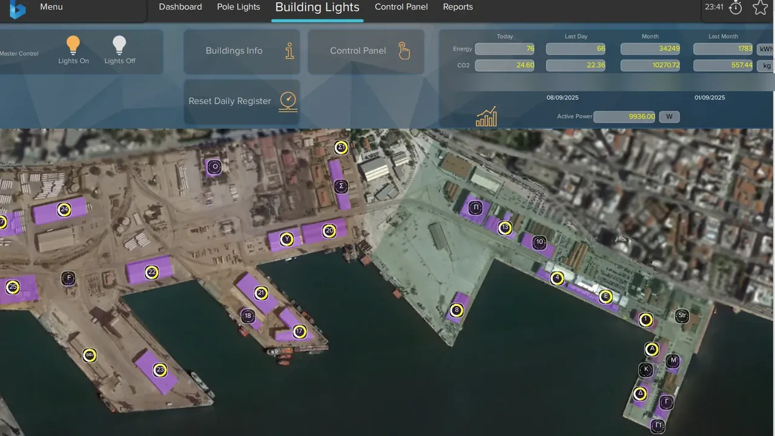Open building marker Y on the map
Screen dimensions: 775x436
287,240
